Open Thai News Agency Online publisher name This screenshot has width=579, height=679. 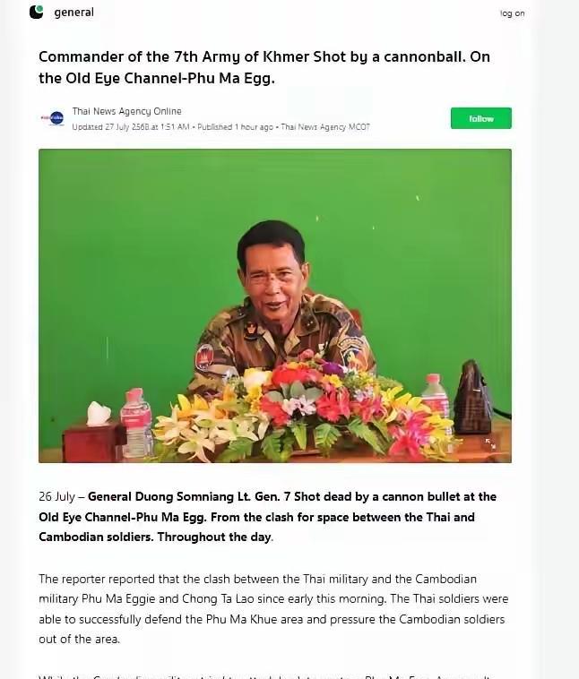click(126, 111)
